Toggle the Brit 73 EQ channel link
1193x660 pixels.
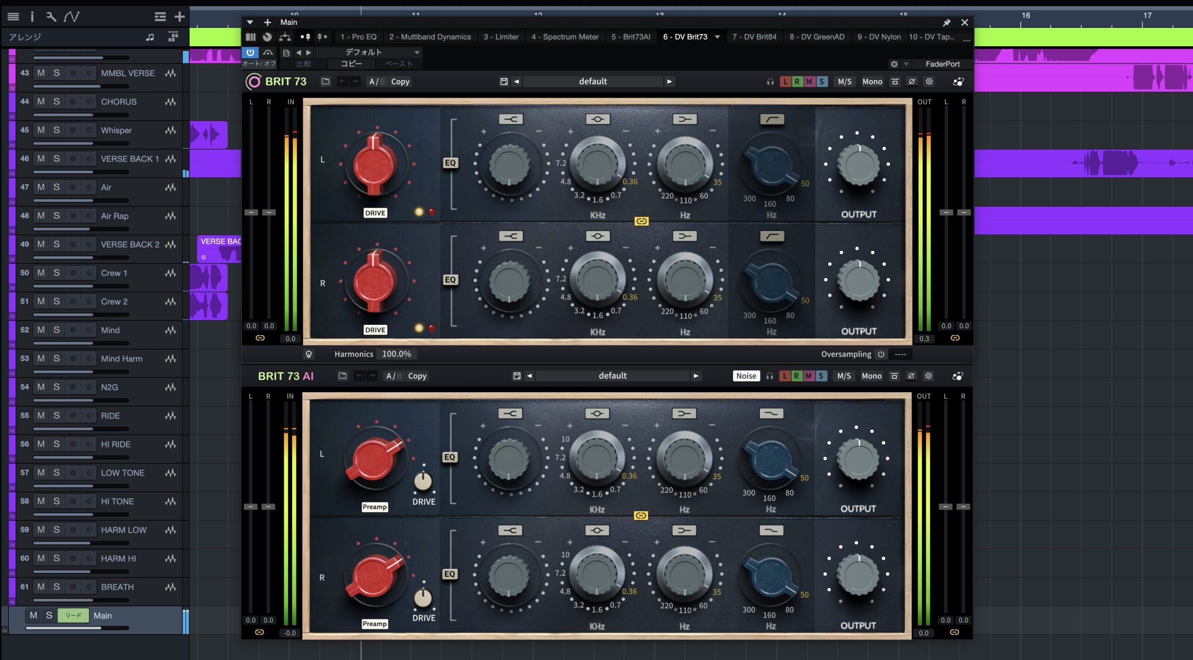642,221
